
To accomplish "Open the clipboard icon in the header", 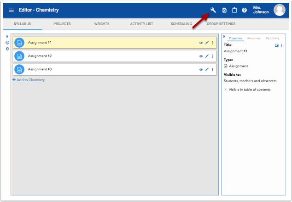I will tap(234, 10).
